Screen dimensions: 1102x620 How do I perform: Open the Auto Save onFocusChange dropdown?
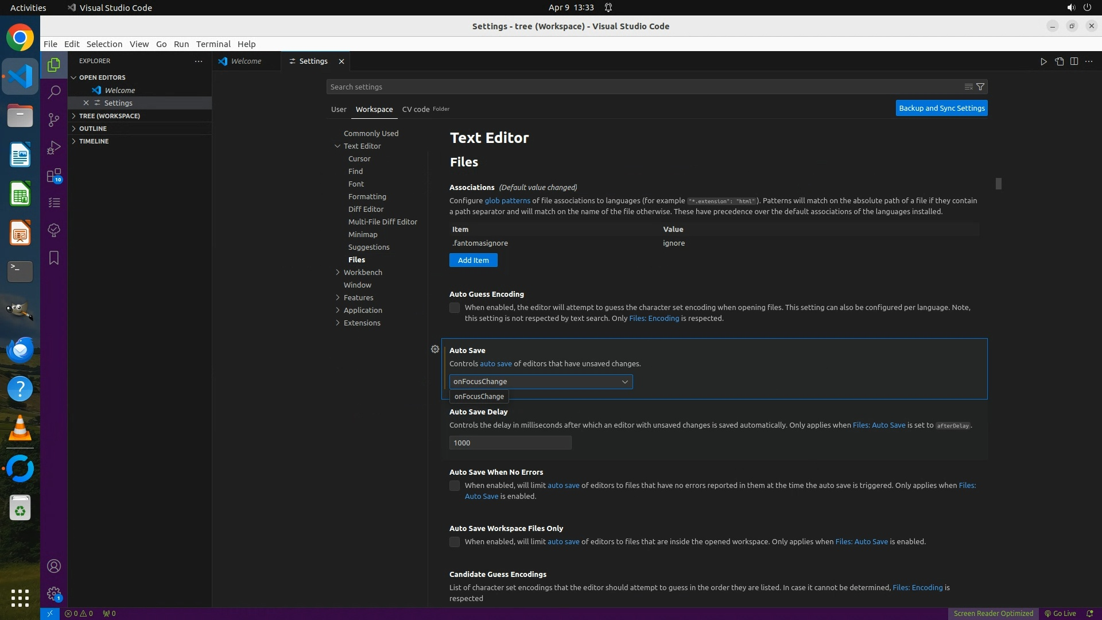coord(541,382)
